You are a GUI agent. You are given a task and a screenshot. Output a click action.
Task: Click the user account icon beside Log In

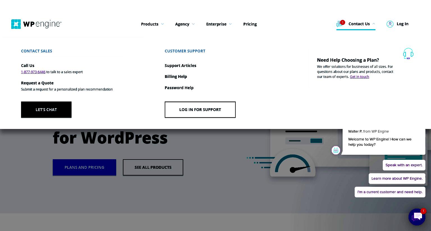390,24
